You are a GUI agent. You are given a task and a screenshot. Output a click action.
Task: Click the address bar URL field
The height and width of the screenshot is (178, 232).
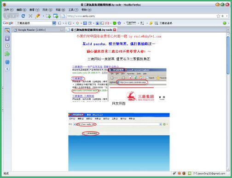pos(141,16)
